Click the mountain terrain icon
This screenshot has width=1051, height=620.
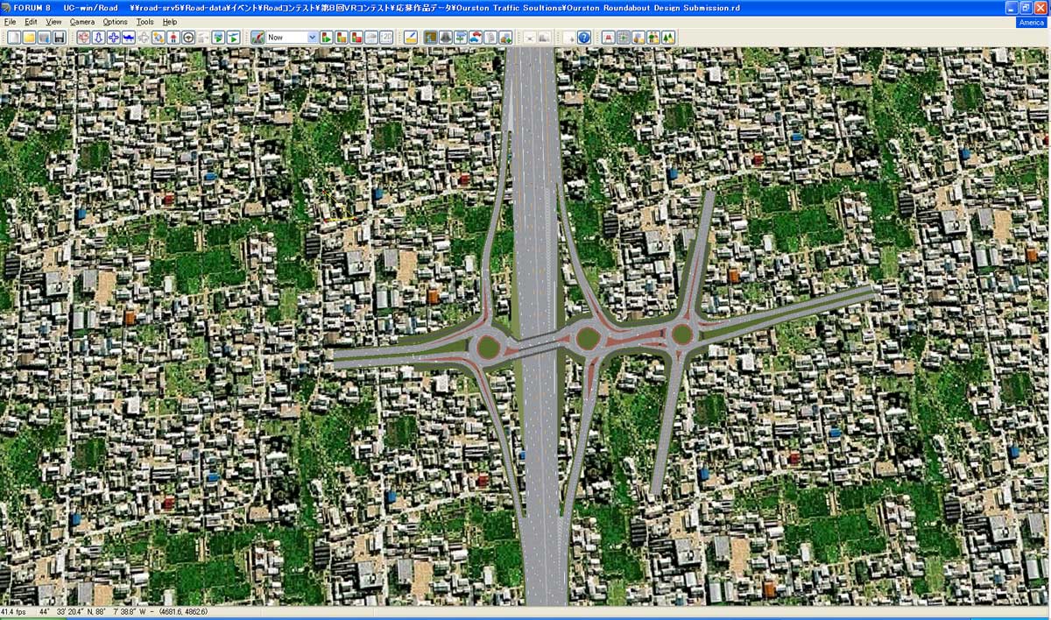coord(446,38)
